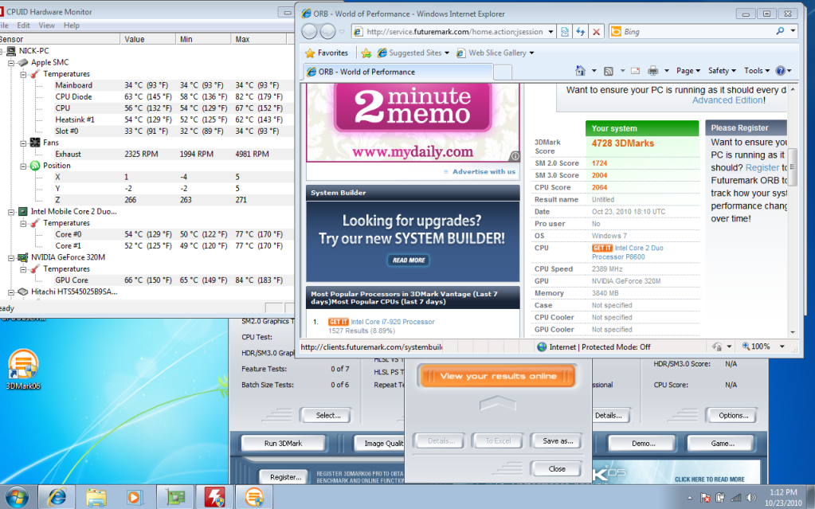
Task: Open the taskbar clock showing 1:12 PM
Action: (783, 498)
